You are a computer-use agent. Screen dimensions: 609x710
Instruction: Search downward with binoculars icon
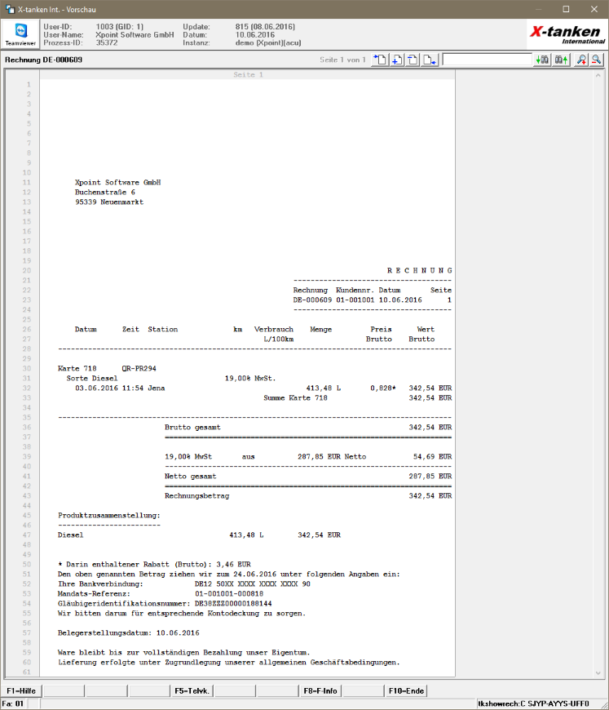542,60
